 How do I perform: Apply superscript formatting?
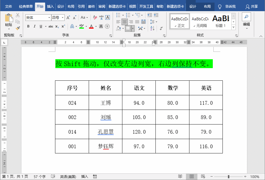click(x=63, y=26)
